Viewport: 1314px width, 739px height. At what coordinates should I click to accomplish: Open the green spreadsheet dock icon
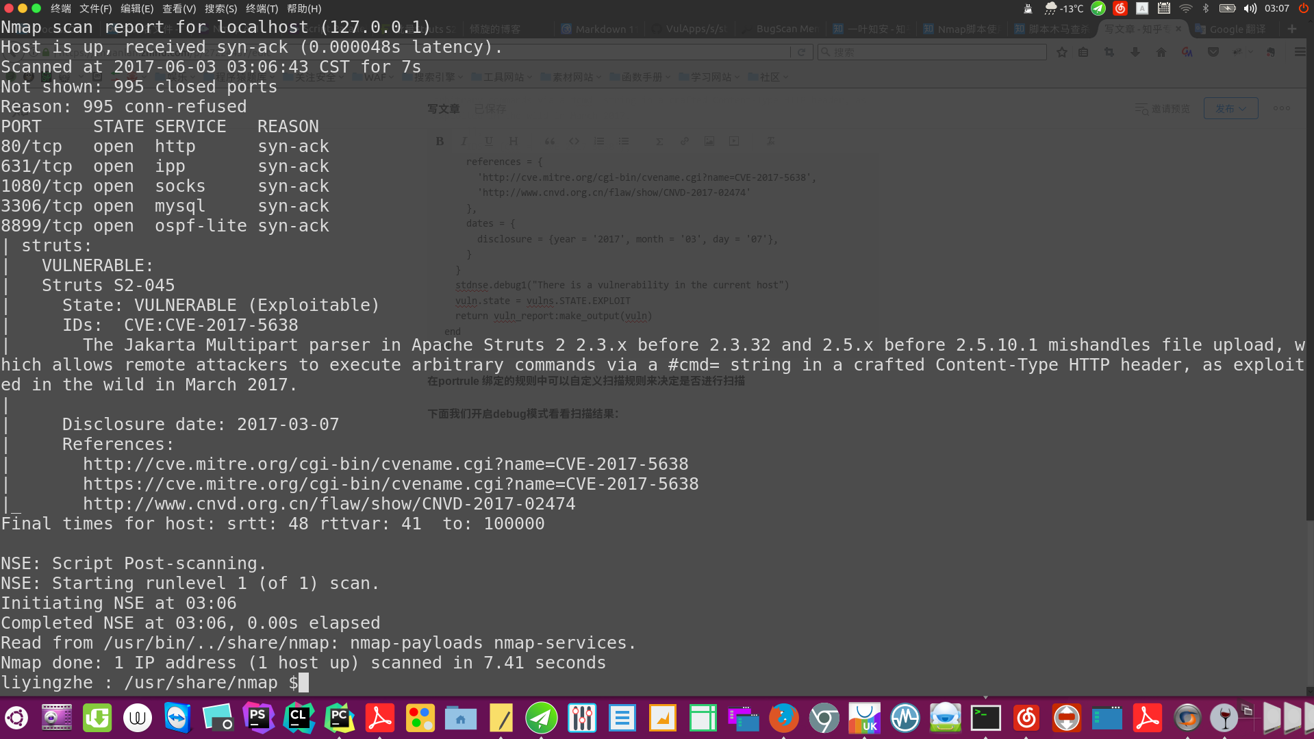(x=703, y=718)
